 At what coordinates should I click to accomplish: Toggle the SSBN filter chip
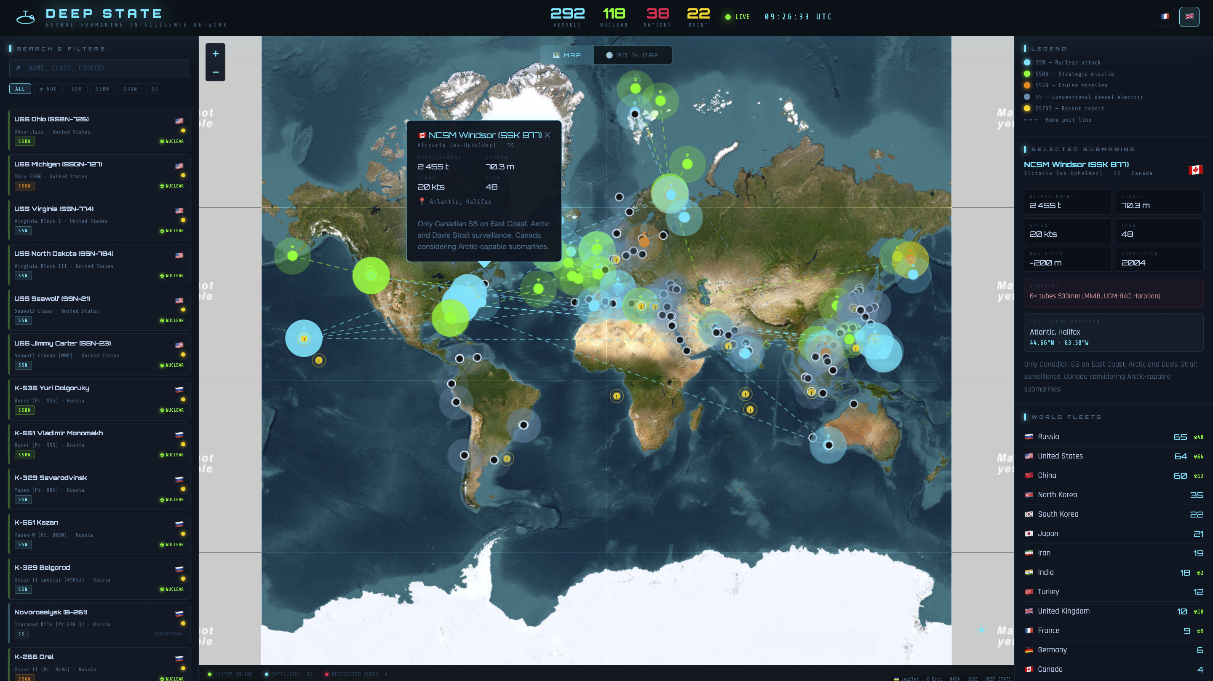click(103, 88)
